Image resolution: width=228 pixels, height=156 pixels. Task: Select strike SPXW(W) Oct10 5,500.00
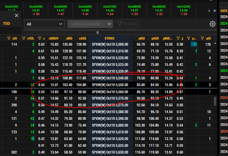click(110, 44)
